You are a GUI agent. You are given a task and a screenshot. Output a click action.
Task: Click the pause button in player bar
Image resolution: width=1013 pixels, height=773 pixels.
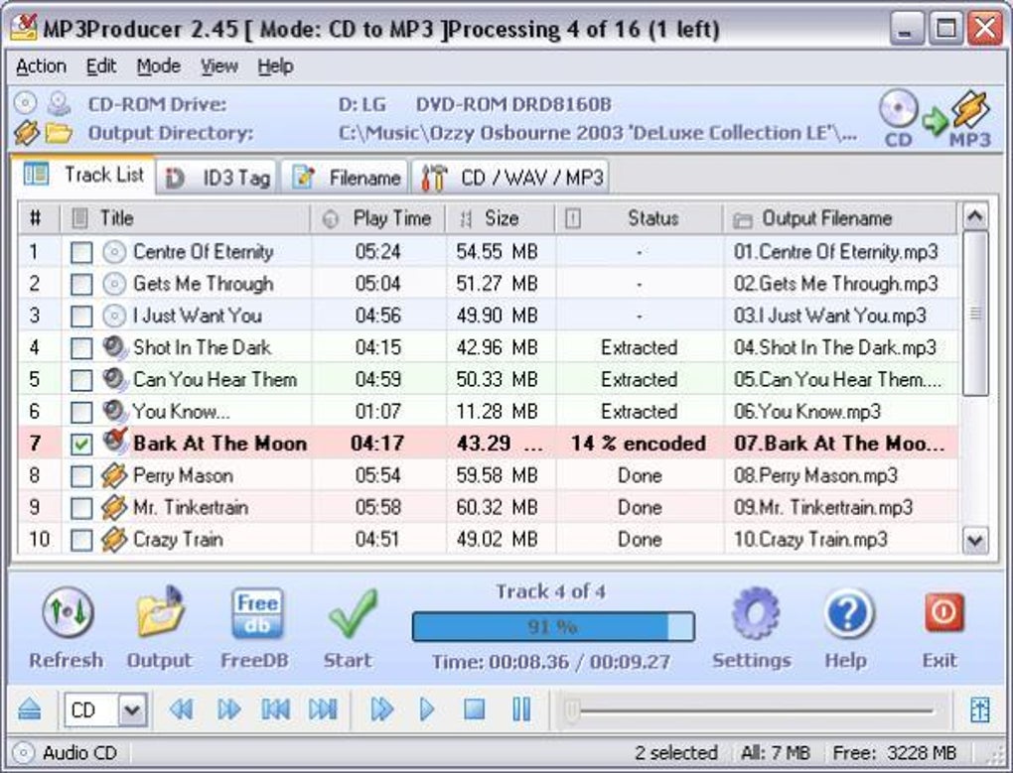click(x=521, y=709)
